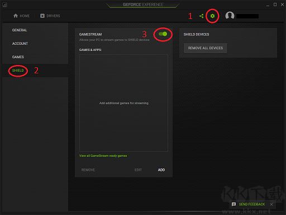Screen dimensions: 286x215
Task: Click the feedback speech bubble icon
Action: [233, 204]
